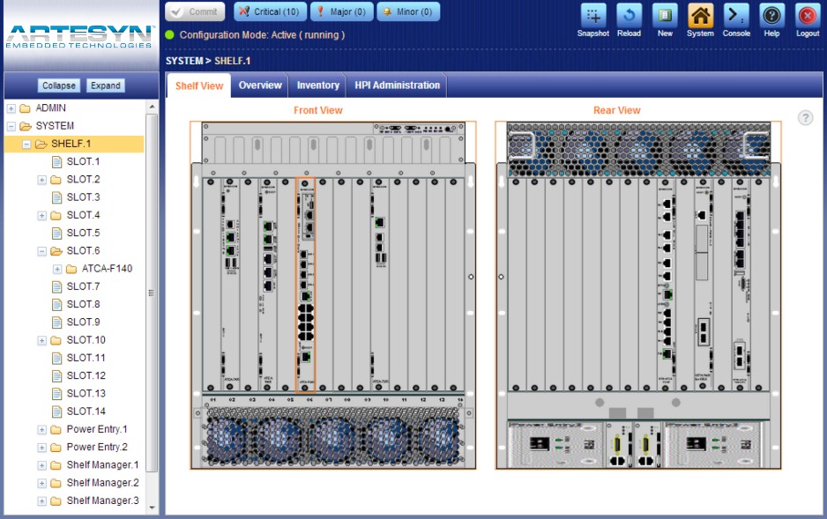Expand the ADMIN tree node

point(11,108)
